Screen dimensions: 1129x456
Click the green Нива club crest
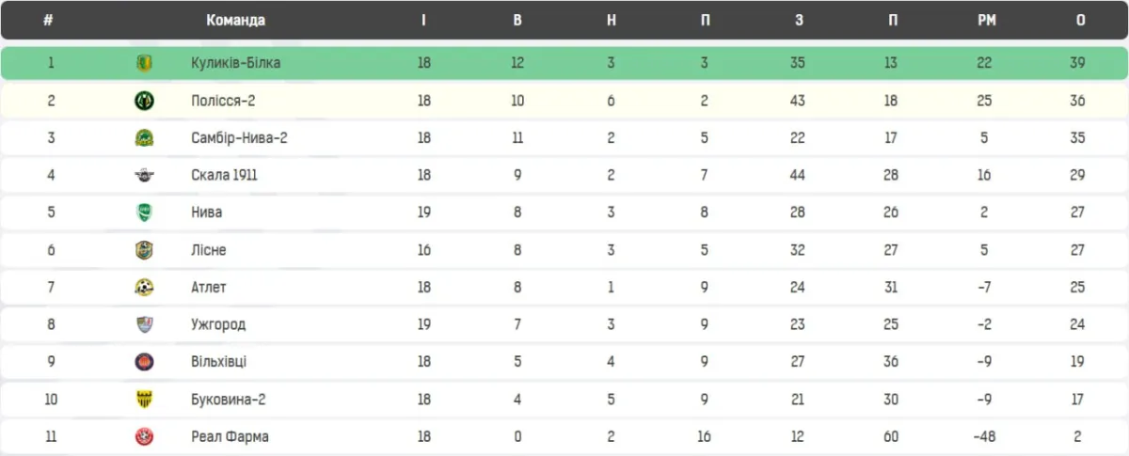coord(144,212)
